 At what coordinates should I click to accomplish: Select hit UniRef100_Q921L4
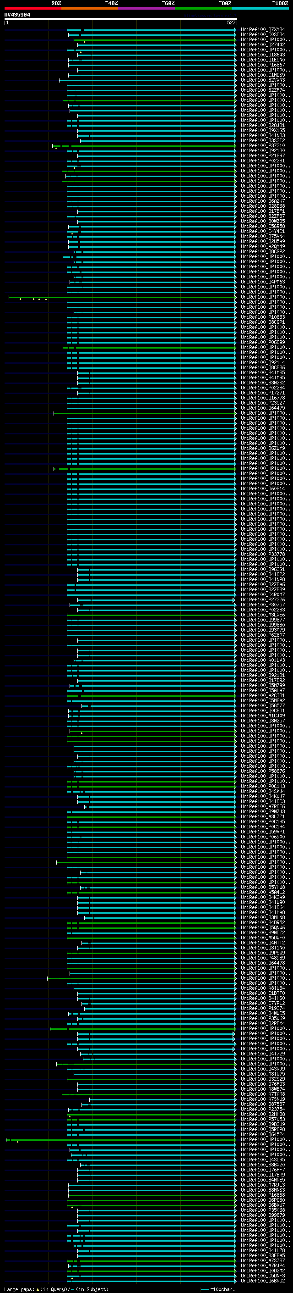pyautogui.click(x=263, y=362)
